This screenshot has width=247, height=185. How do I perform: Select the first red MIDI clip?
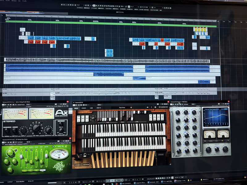point(31,42)
